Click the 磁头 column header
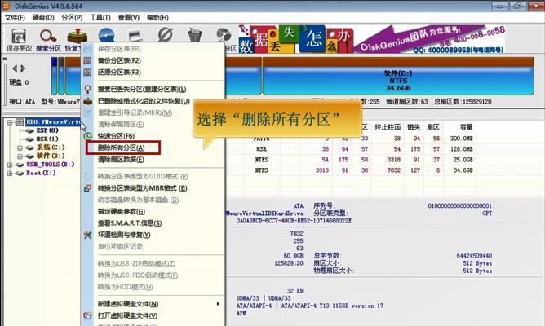Screen dimensions: 545x326 click(x=414, y=127)
